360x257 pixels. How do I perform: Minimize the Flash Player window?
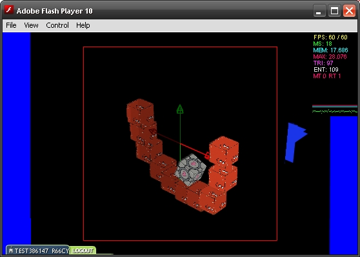319,11
